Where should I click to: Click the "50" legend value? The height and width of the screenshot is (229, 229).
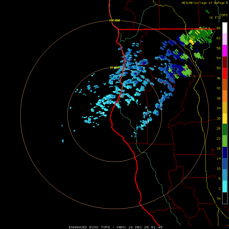coord(219,68)
